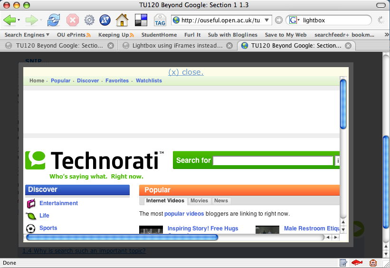This screenshot has height=268, width=390.
Task: Click the iframe scroll-down arrow
Action: (343, 229)
